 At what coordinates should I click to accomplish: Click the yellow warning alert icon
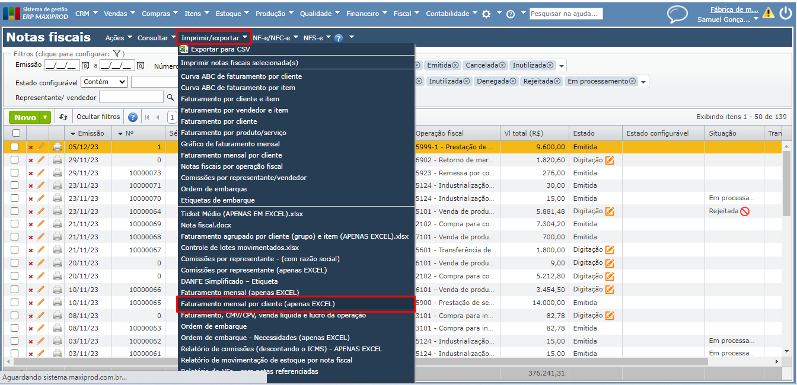pos(769,12)
